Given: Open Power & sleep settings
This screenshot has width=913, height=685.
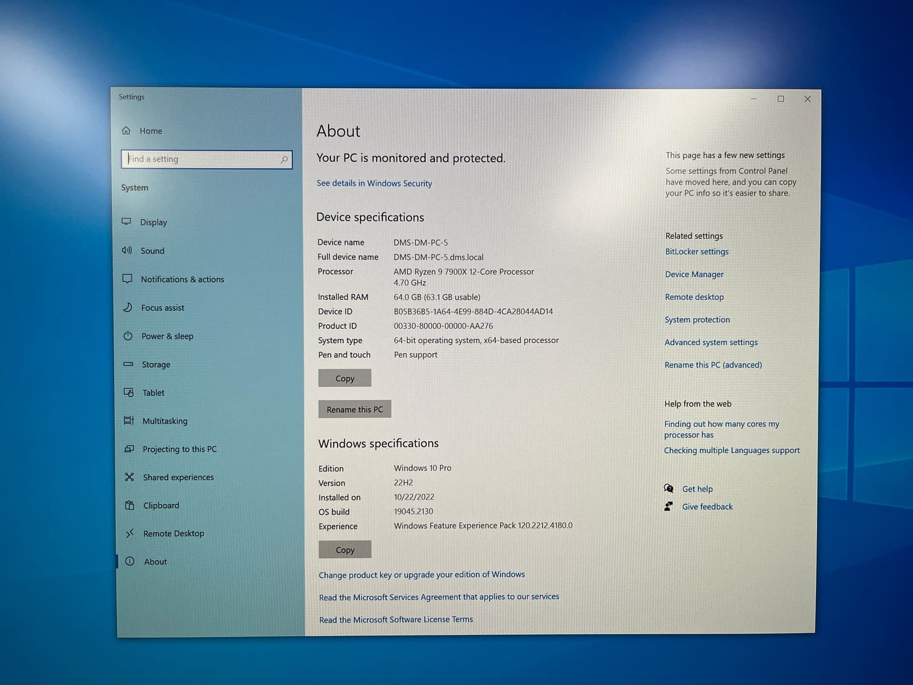Looking at the screenshot, I should (167, 336).
